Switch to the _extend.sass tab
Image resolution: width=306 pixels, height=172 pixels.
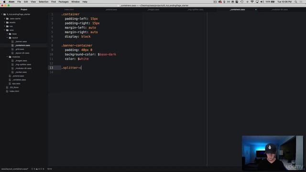click(x=111, y=10)
